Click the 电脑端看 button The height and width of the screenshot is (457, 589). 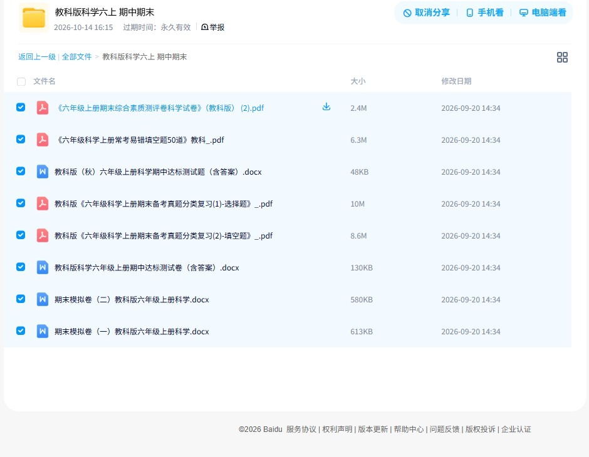(543, 13)
